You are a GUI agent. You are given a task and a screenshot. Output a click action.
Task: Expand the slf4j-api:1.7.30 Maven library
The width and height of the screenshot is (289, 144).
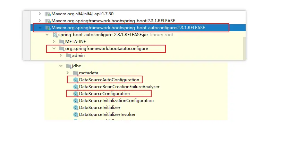point(40,14)
